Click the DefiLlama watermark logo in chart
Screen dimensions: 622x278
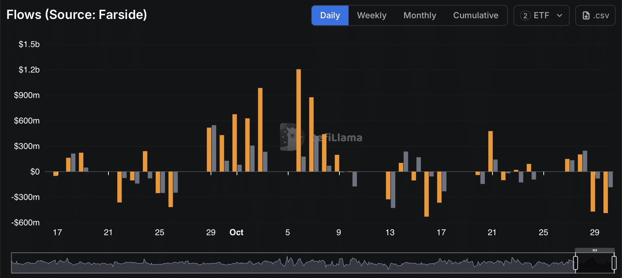[292, 137]
